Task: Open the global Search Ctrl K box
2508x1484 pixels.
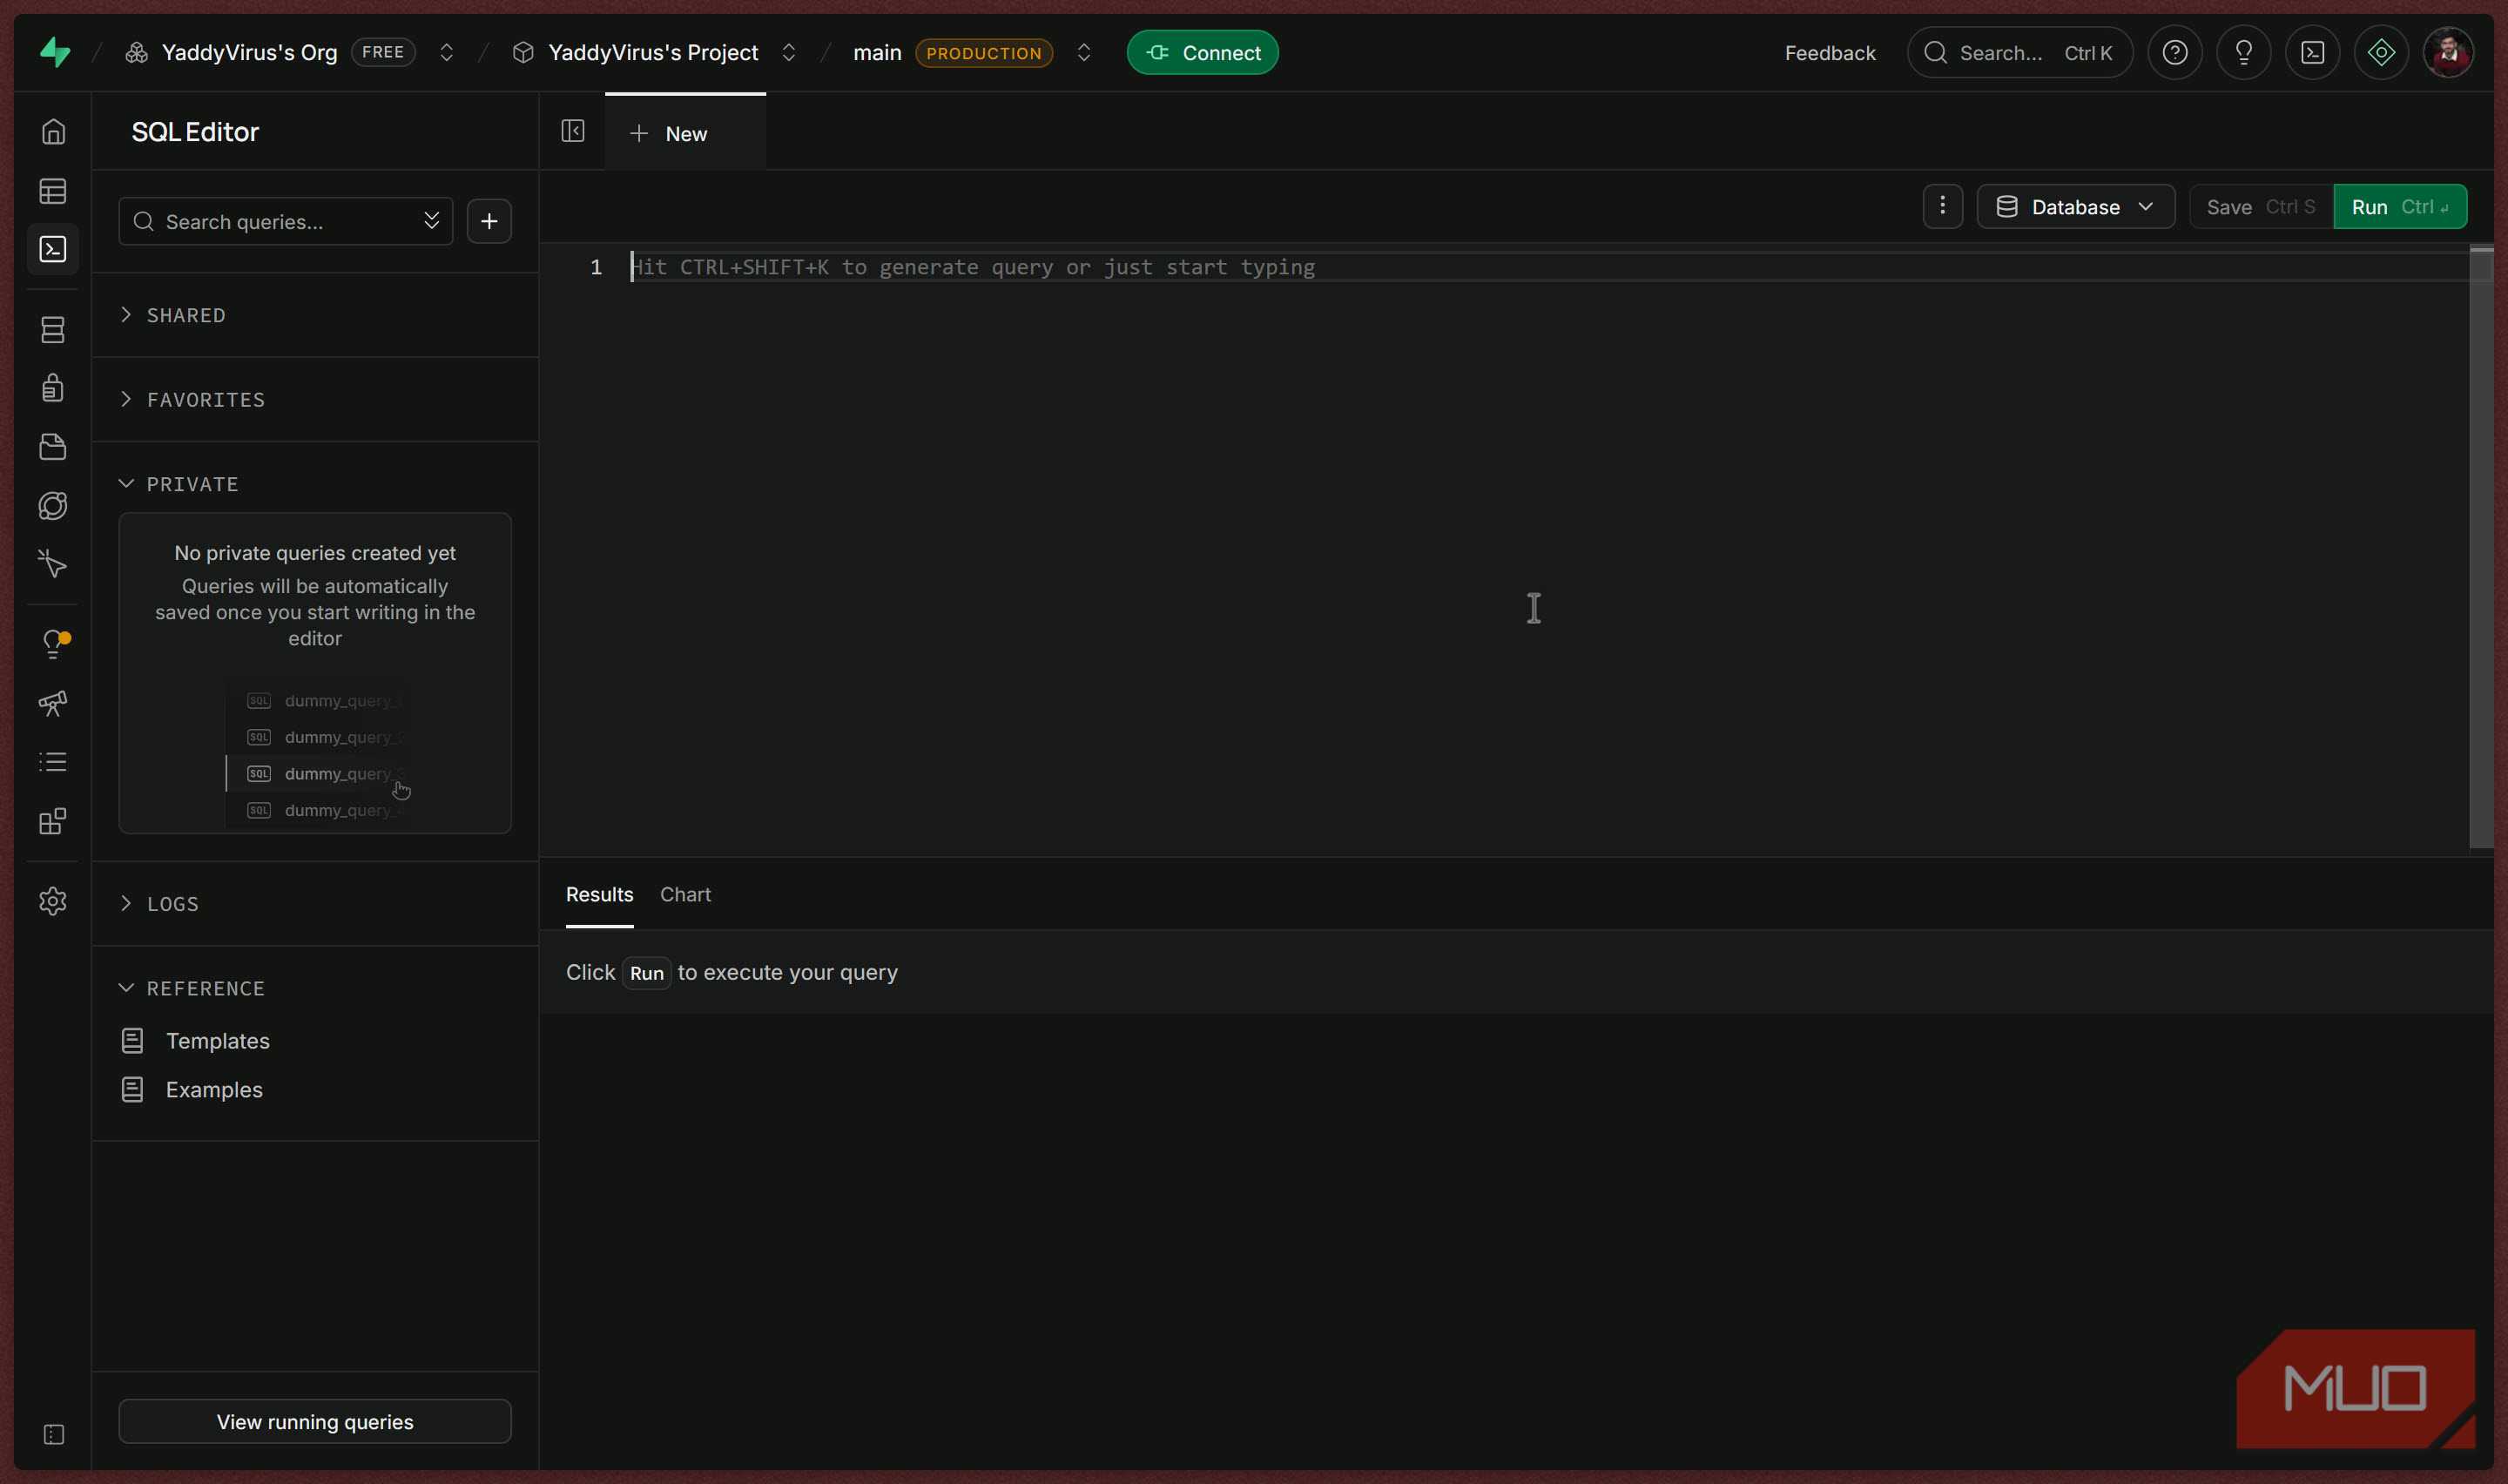Action: (2019, 52)
